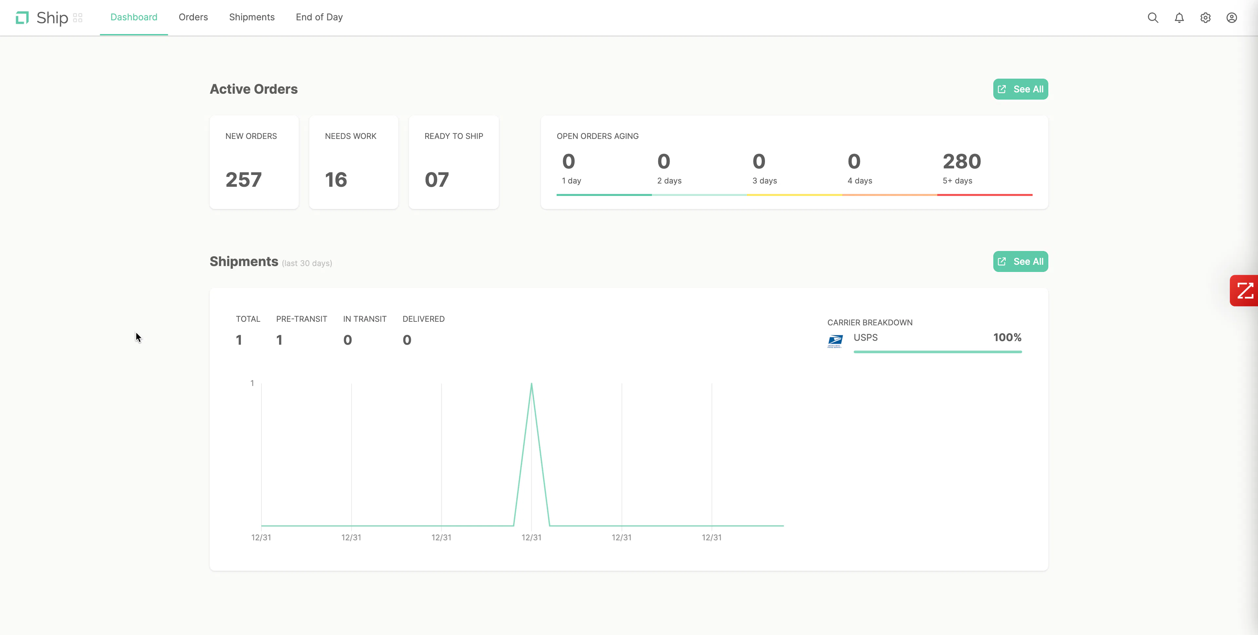This screenshot has width=1258, height=635.
Task: Click the 100% USPS percentage
Action: (x=1007, y=337)
